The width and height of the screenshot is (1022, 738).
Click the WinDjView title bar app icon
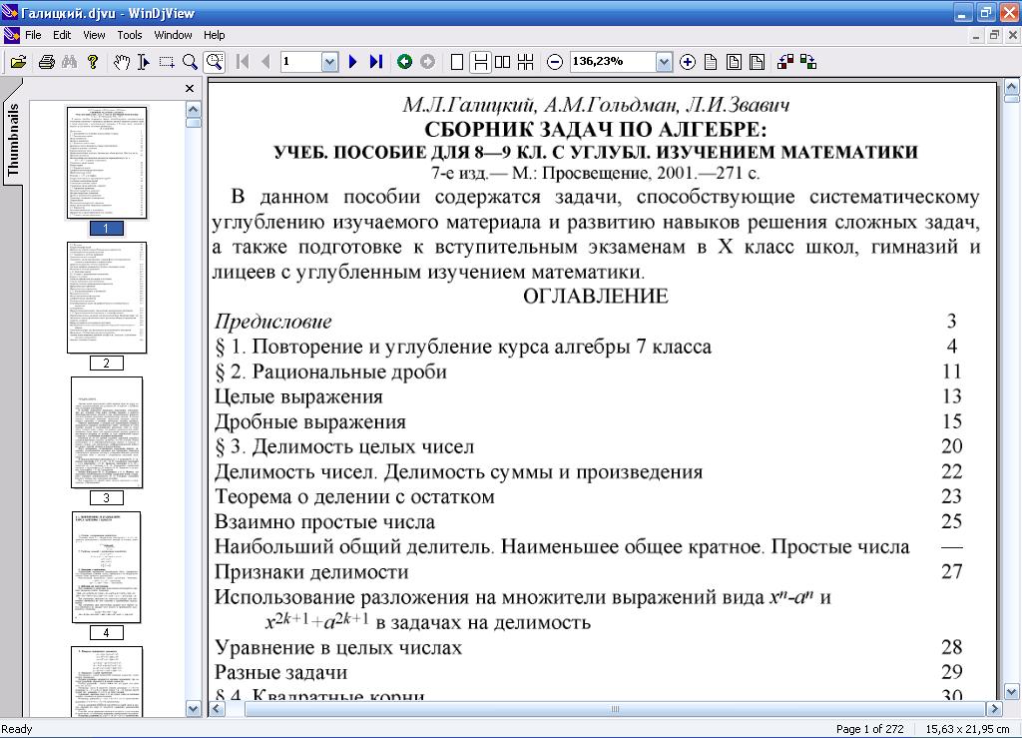pos(10,12)
